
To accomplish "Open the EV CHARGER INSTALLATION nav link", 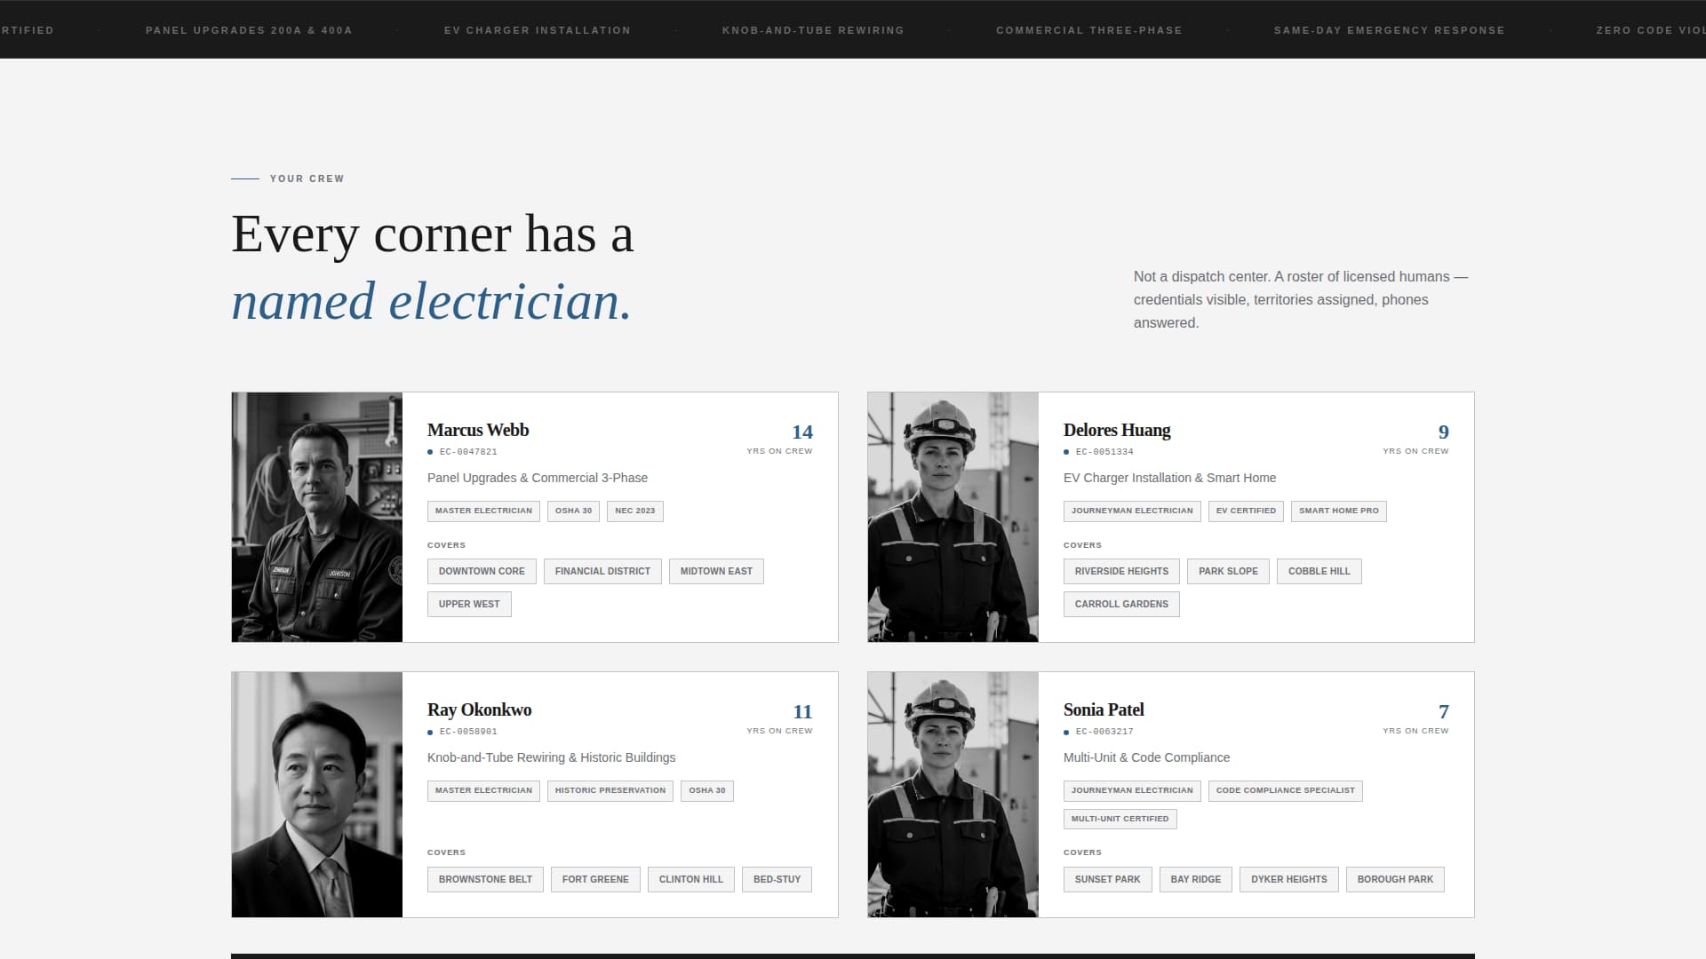I will 538,29.
